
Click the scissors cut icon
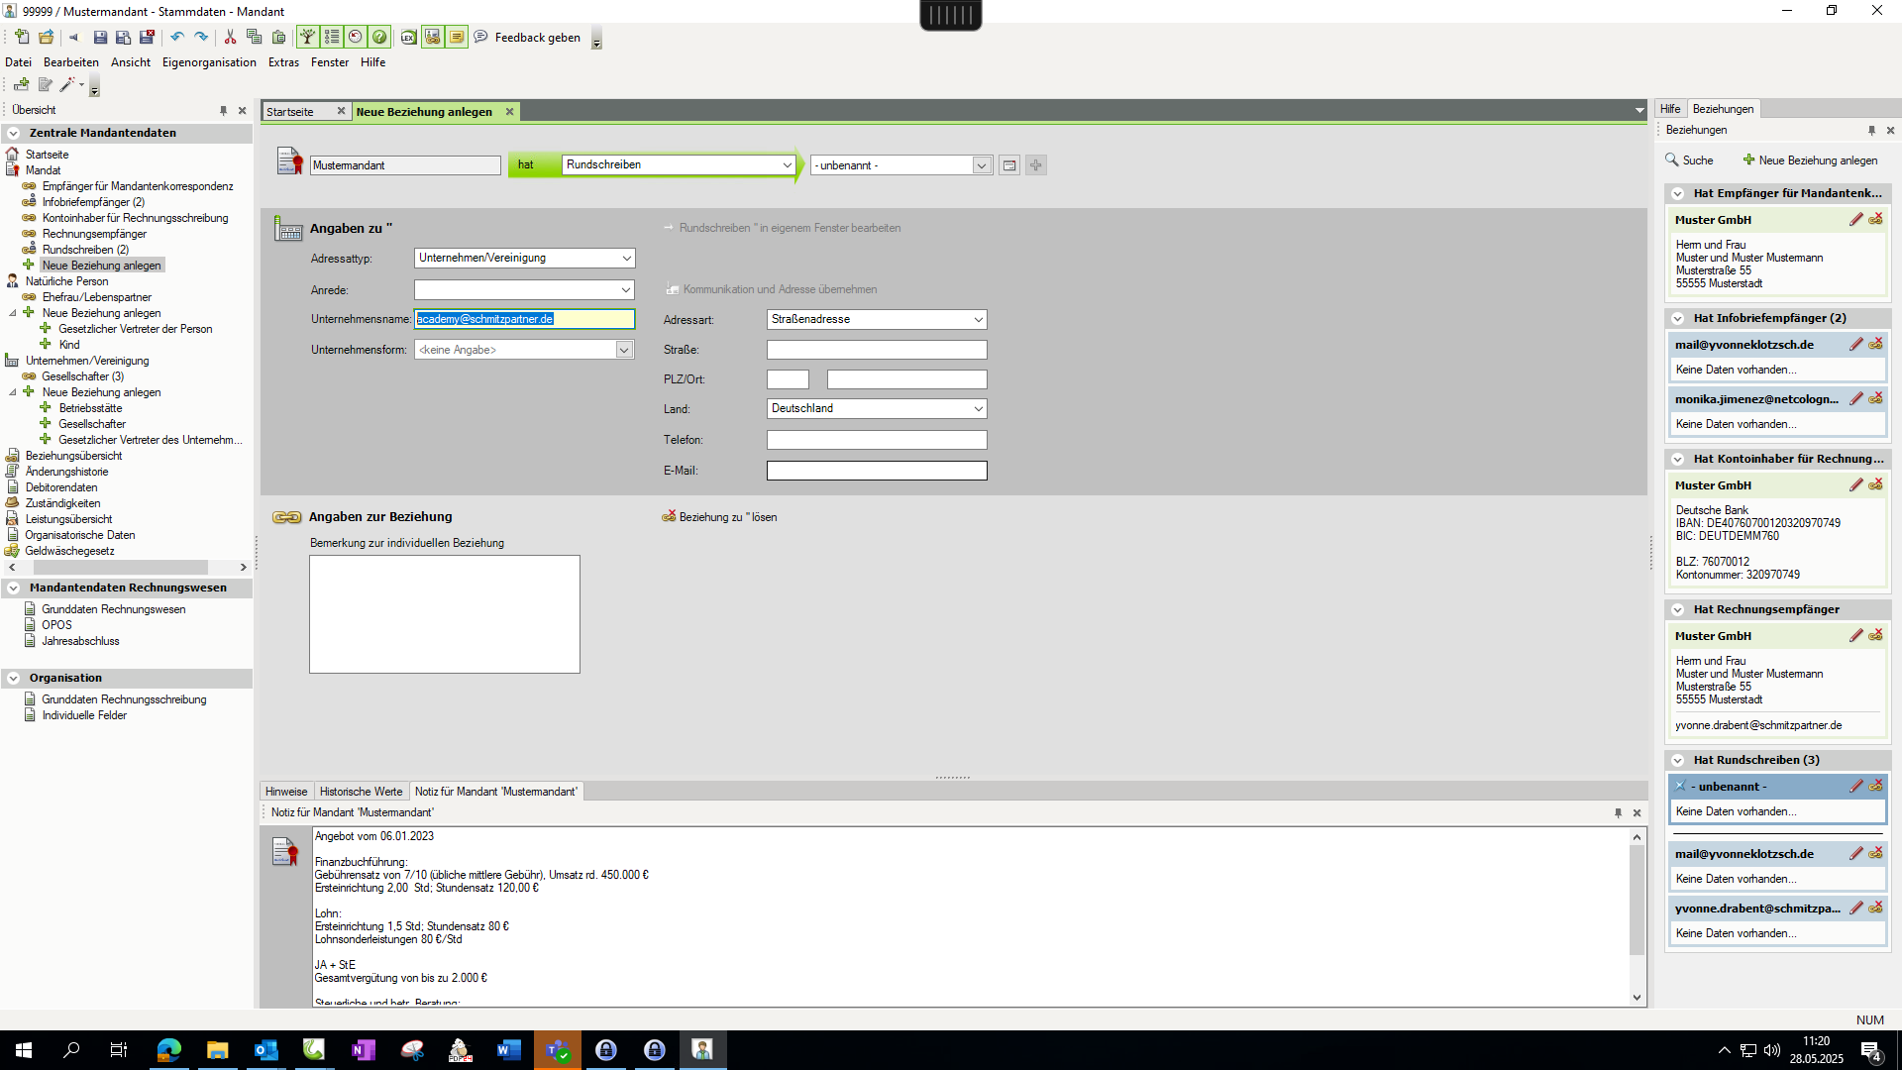click(x=230, y=38)
